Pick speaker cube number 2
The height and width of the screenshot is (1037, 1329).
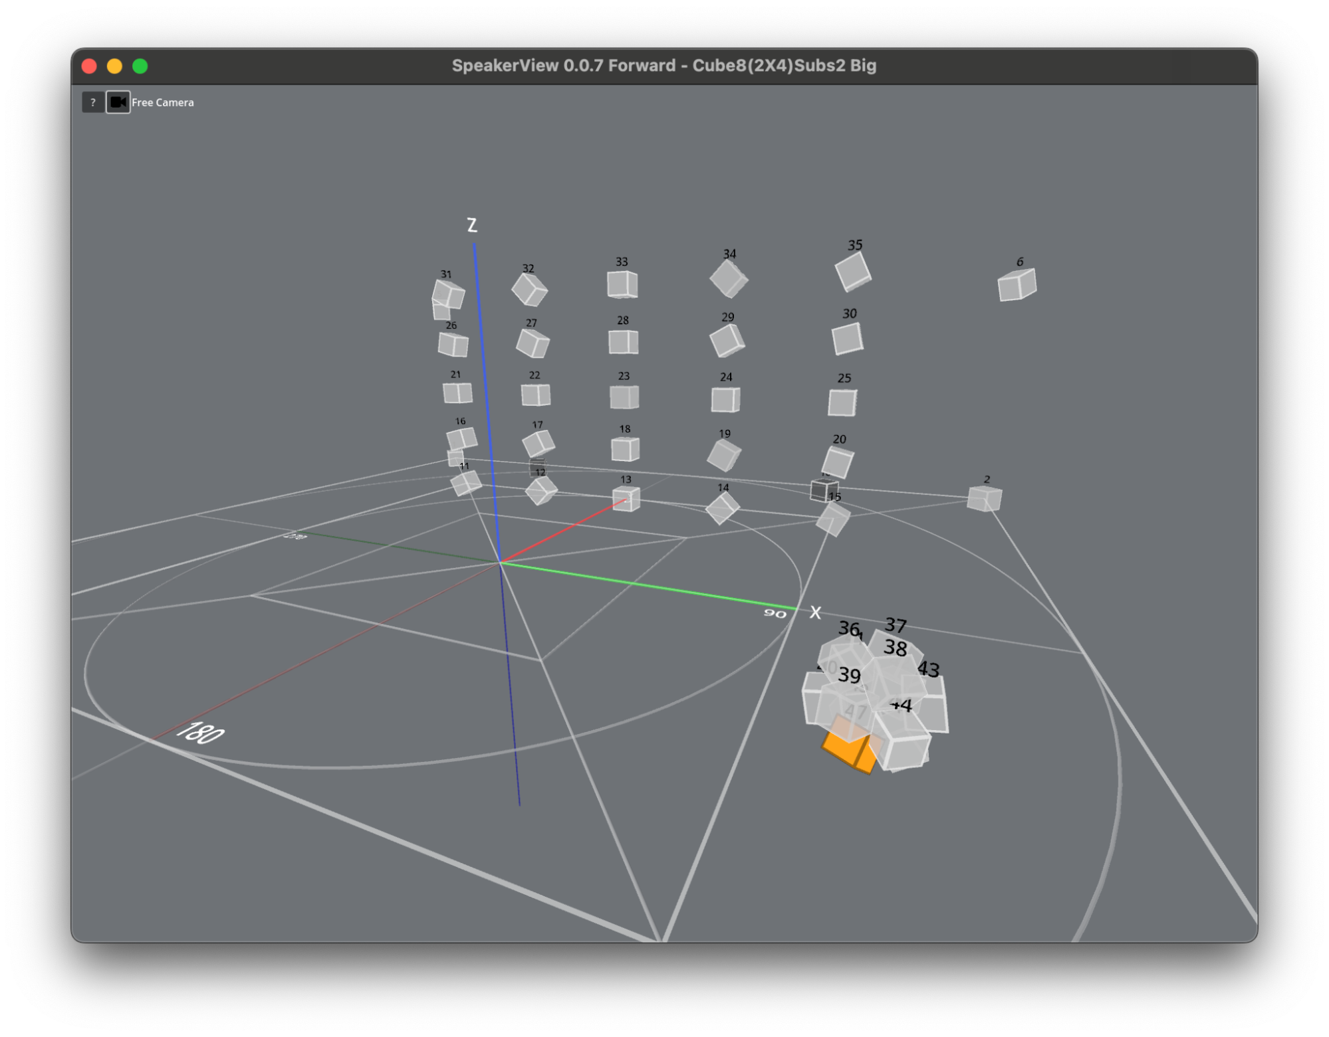coord(984,498)
